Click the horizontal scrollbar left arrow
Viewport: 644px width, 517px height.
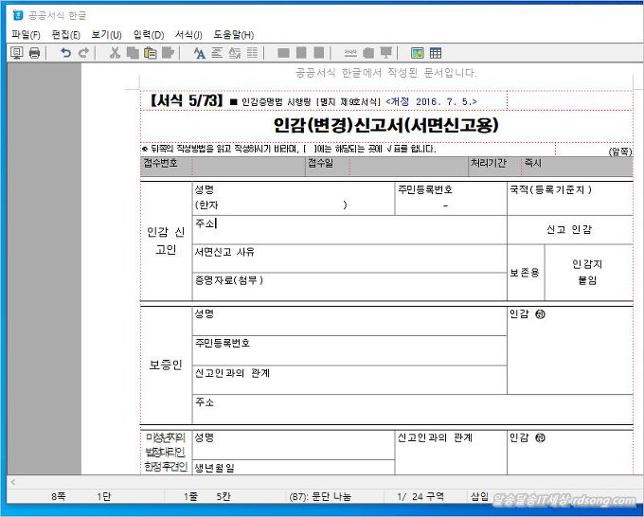[x=13, y=482]
